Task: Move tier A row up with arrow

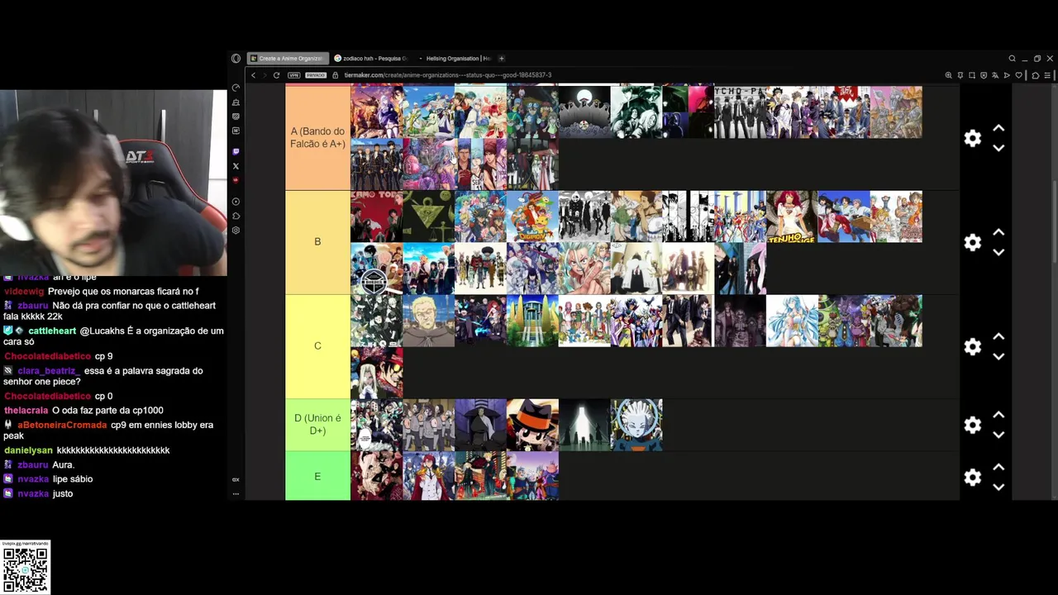Action: (x=998, y=128)
